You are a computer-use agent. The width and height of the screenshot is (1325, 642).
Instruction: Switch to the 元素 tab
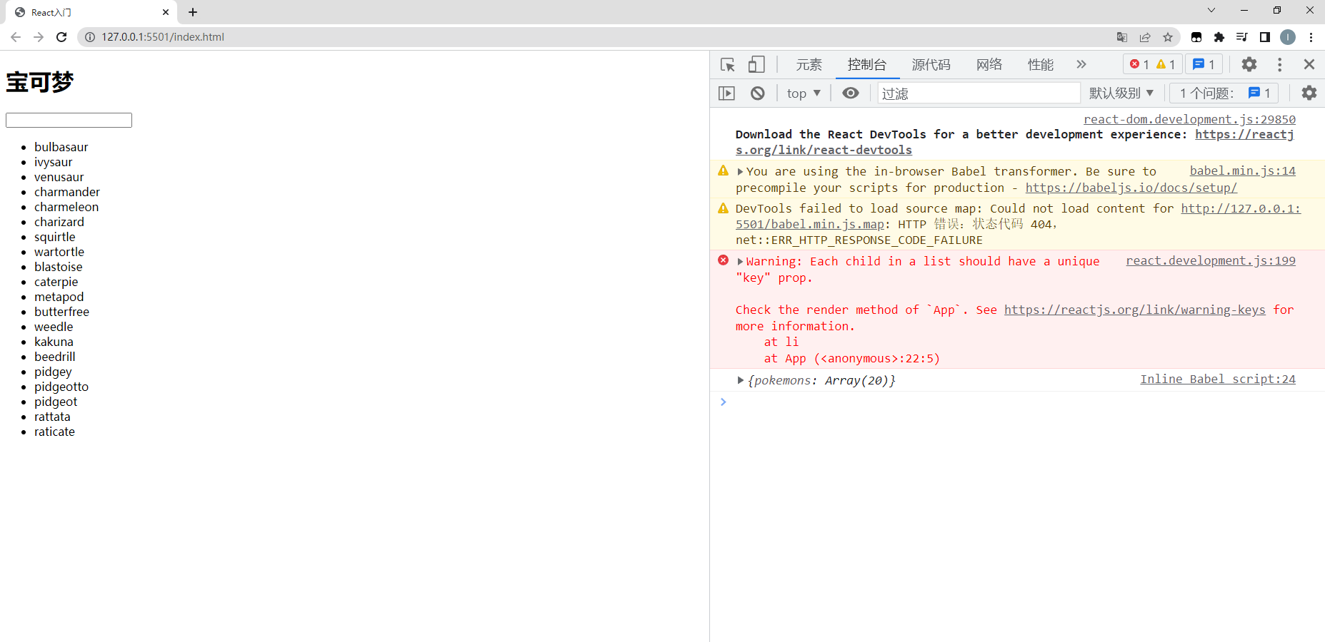click(809, 64)
